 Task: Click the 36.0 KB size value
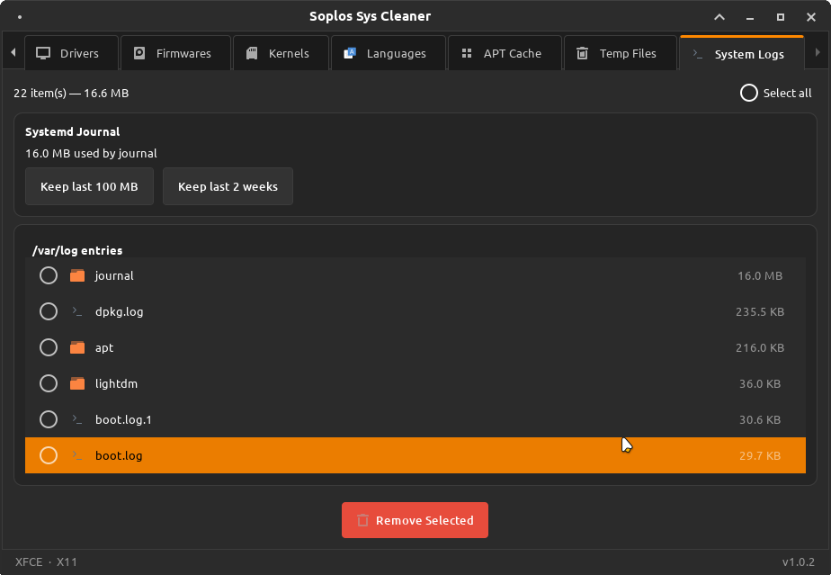760,383
